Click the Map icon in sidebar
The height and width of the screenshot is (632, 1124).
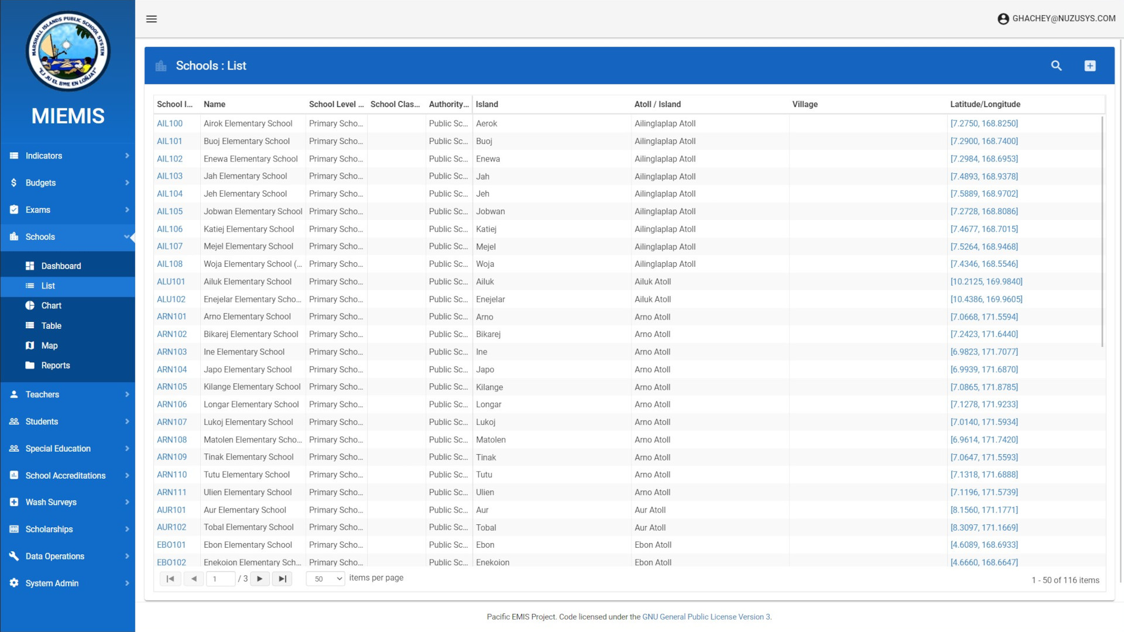pos(30,345)
